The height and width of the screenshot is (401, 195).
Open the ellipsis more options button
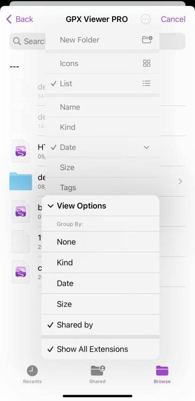pyautogui.click(x=146, y=19)
